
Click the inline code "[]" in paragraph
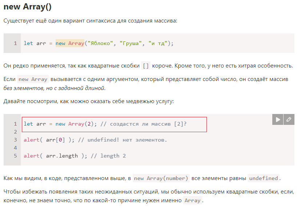pyautogui.click(x=146, y=66)
